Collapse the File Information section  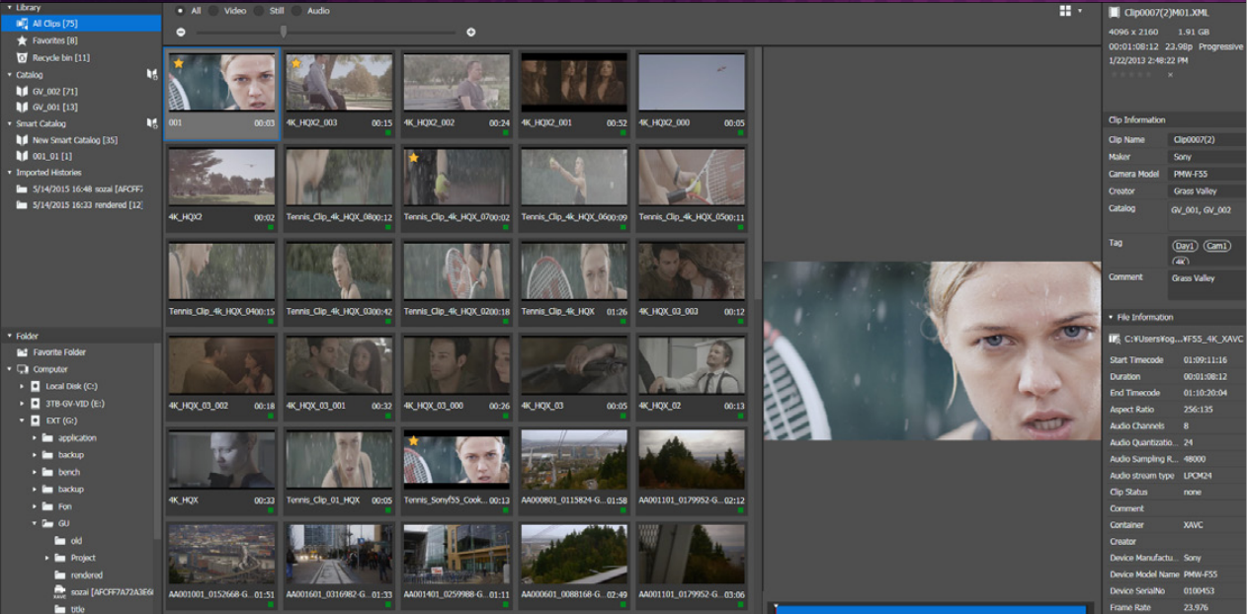[x=1111, y=317]
